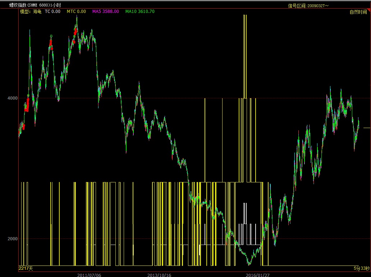Click the 2000 price axis label
Image resolution: width=371 pixels, height=277 pixels.
[13, 239]
